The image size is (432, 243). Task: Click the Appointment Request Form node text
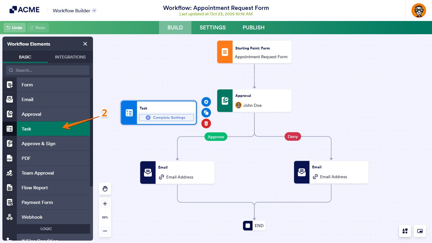(x=261, y=57)
